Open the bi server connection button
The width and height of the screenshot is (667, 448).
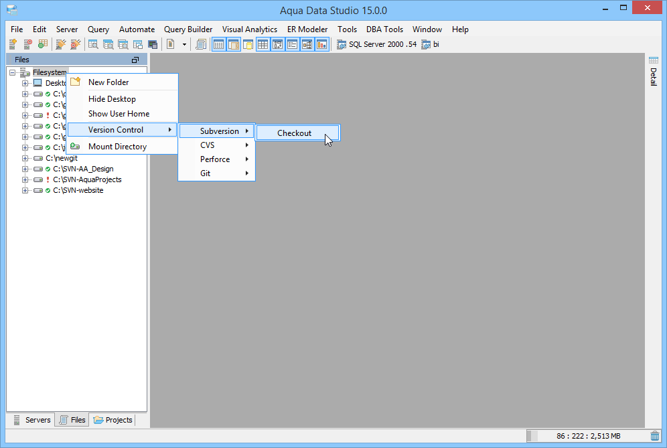click(x=430, y=44)
